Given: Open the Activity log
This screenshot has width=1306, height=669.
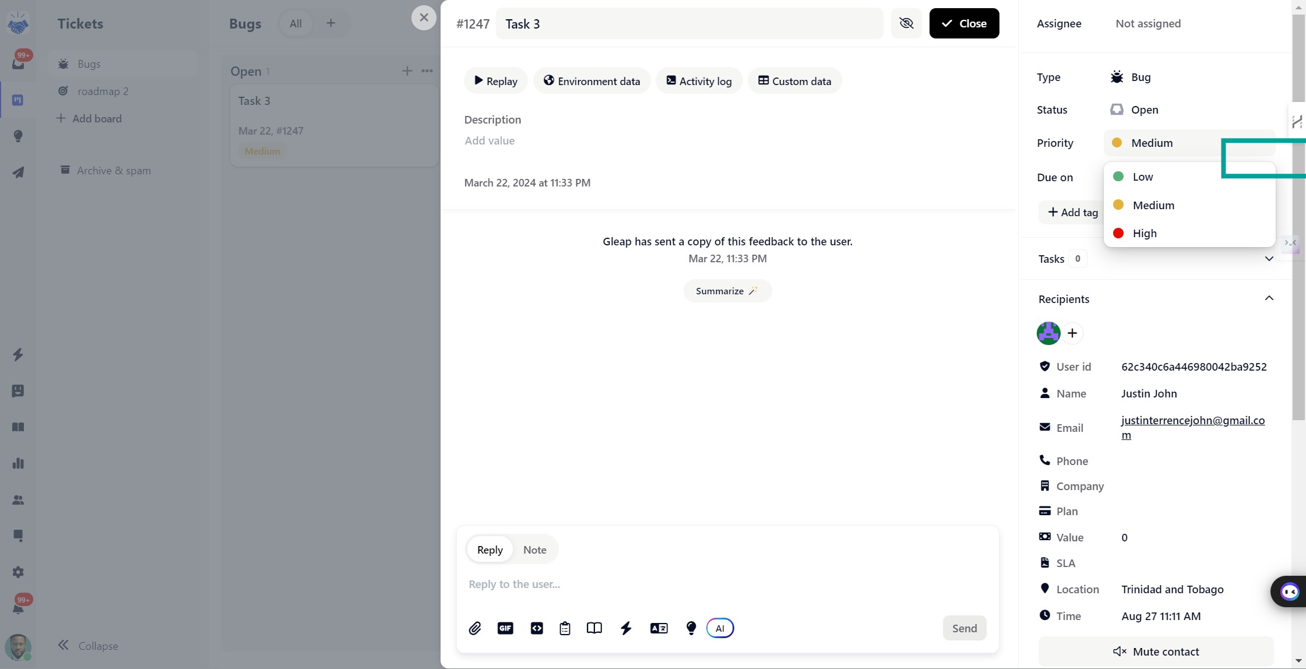Looking at the screenshot, I should pyautogui.click(x=699, y=81).
